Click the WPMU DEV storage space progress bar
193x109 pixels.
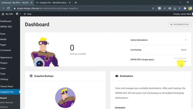click(180, 58)
